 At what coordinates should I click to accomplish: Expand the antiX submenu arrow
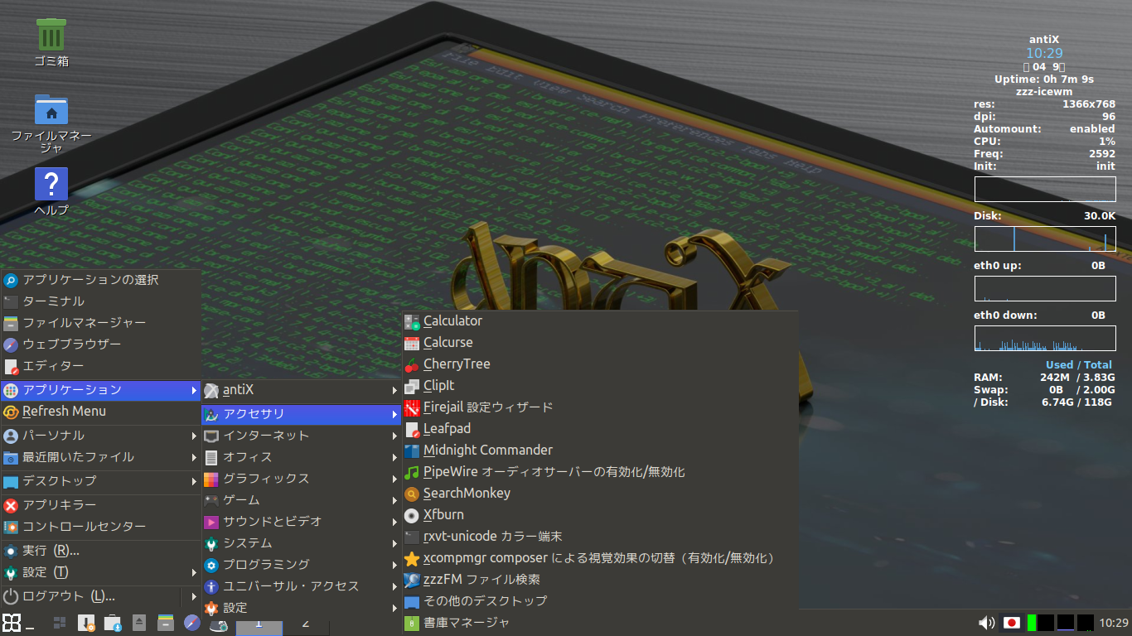point(395,390)
